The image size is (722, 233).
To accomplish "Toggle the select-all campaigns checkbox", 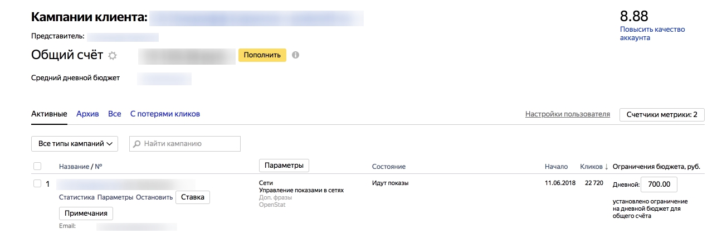I will click(37, 166).
